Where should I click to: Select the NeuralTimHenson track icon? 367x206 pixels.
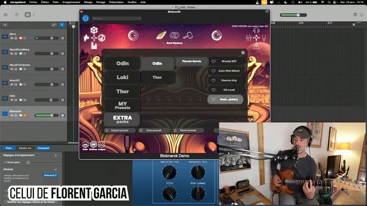pos(5,68)
